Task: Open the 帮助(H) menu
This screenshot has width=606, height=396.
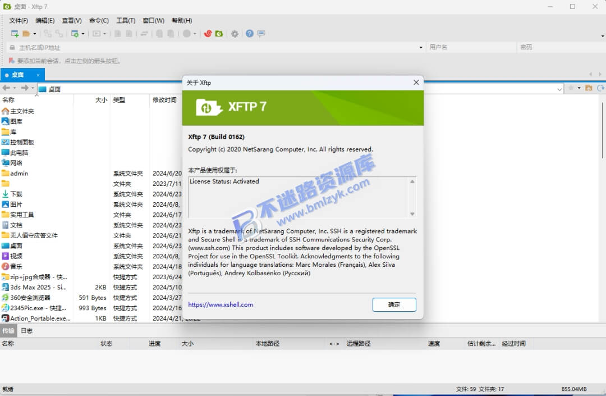Action: [x=182, y=20]
